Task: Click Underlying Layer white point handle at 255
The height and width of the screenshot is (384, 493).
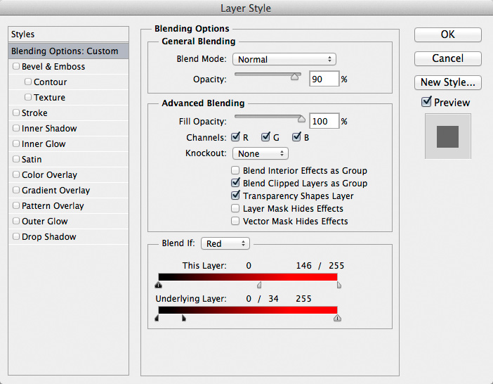Action: coord(337,318)
